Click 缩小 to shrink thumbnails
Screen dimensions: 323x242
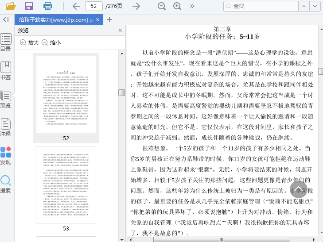[51, 42]
